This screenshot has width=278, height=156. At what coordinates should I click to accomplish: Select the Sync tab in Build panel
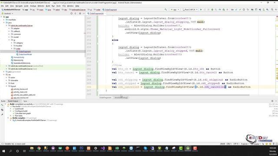coord(25,101)
